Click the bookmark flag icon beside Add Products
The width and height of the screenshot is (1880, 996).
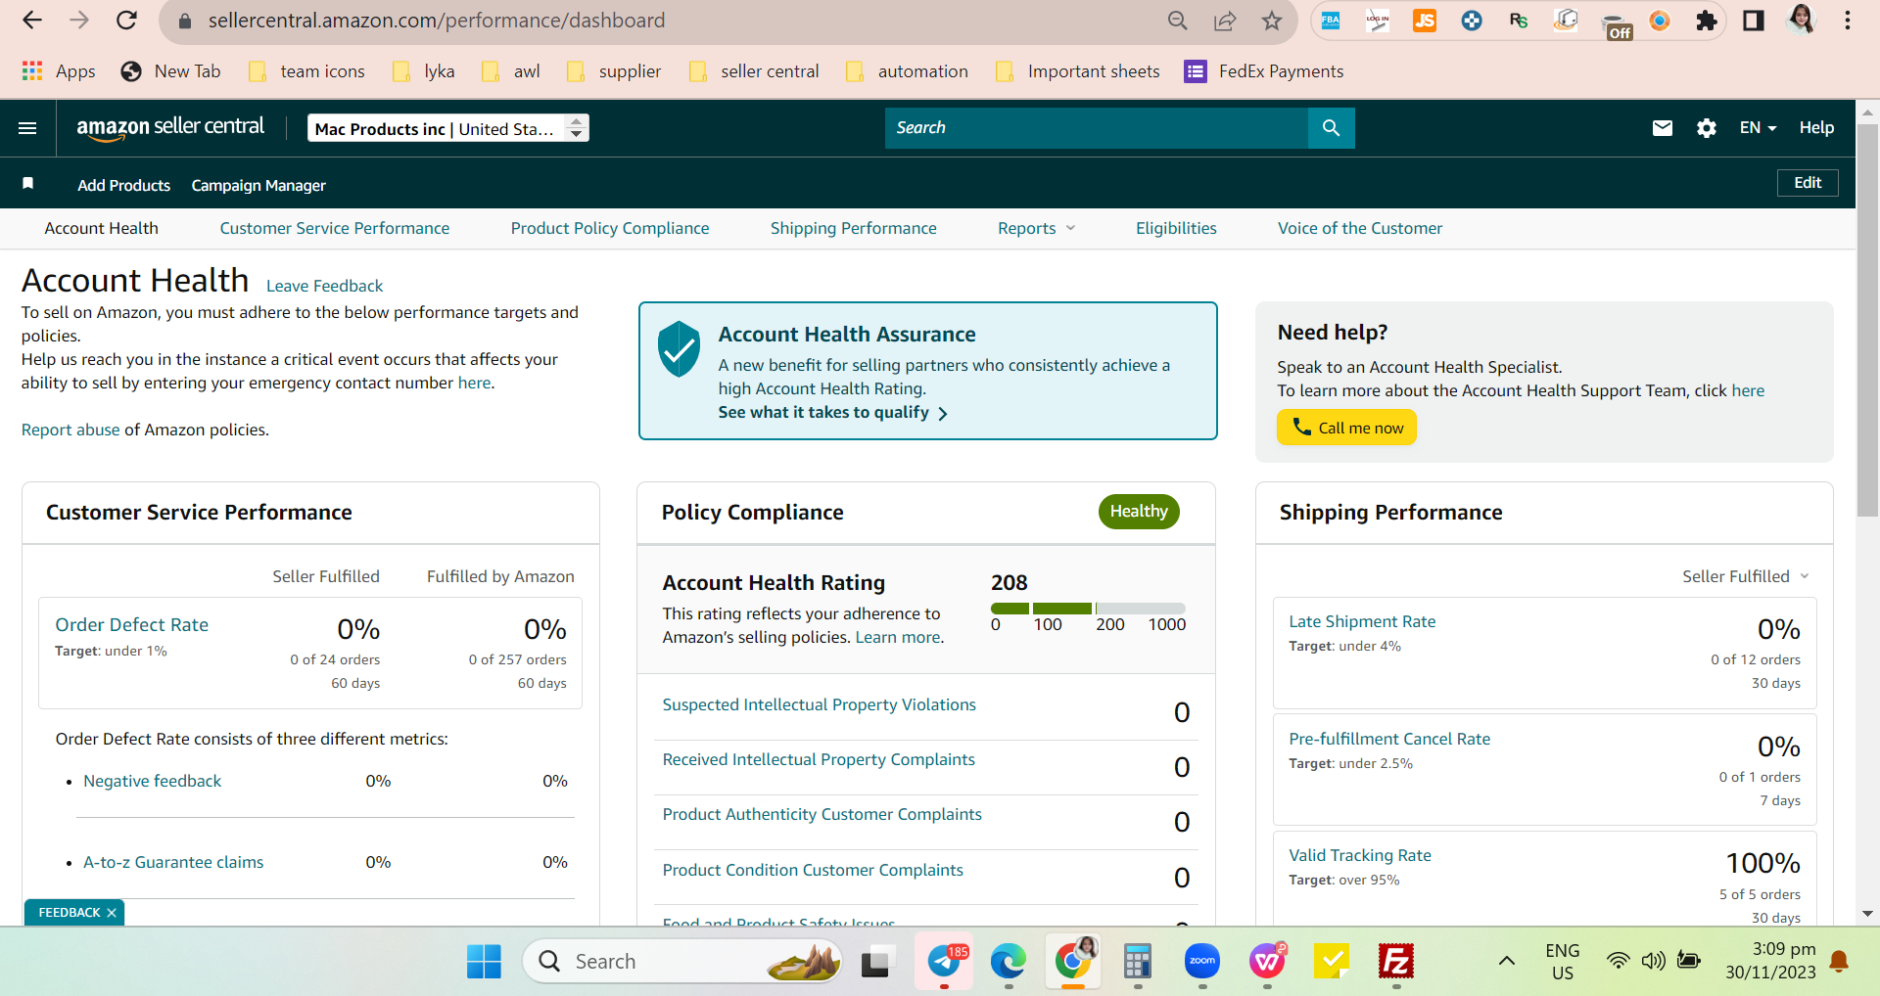click(28, 184)
